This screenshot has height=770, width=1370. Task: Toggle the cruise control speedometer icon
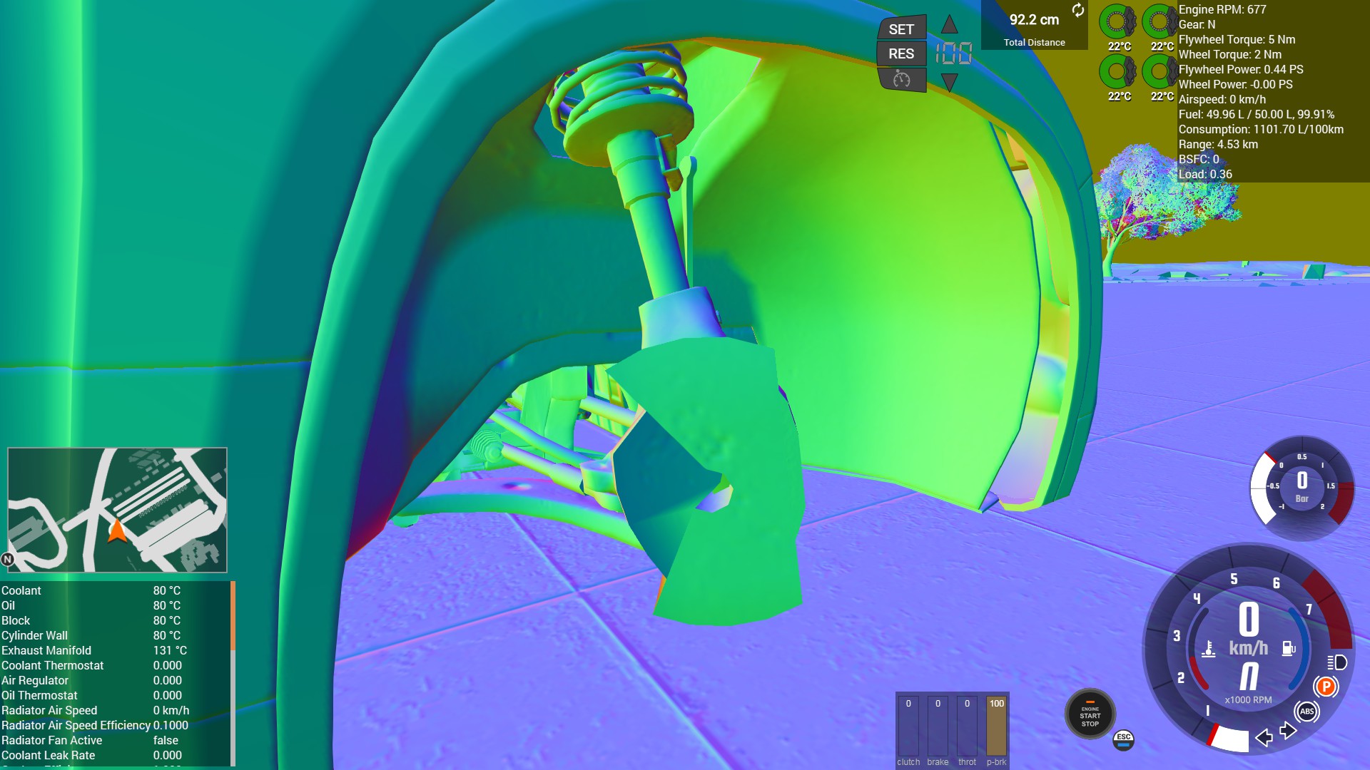(901, 79)
